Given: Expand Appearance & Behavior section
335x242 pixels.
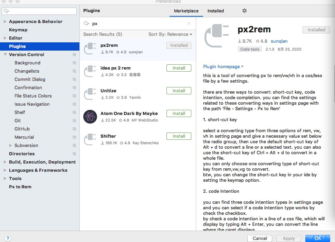Looking at the screenshot, I should click(x=5, y=22).
